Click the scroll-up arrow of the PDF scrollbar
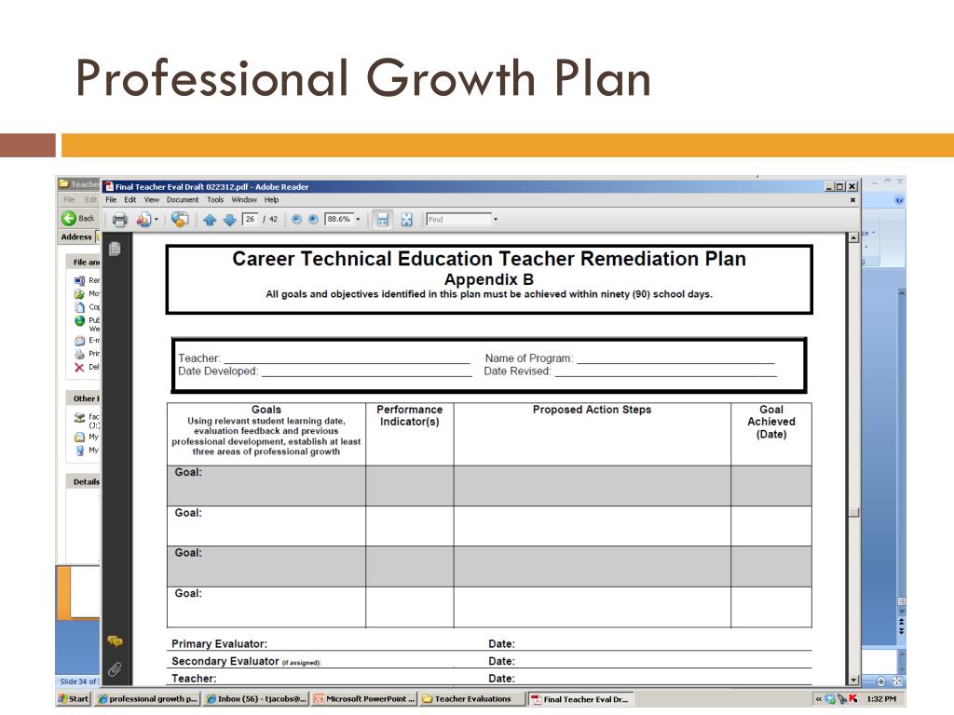Image resolution: width=954 pixels, height=715 pixels. pyautogui.click(x=853, y=237)
